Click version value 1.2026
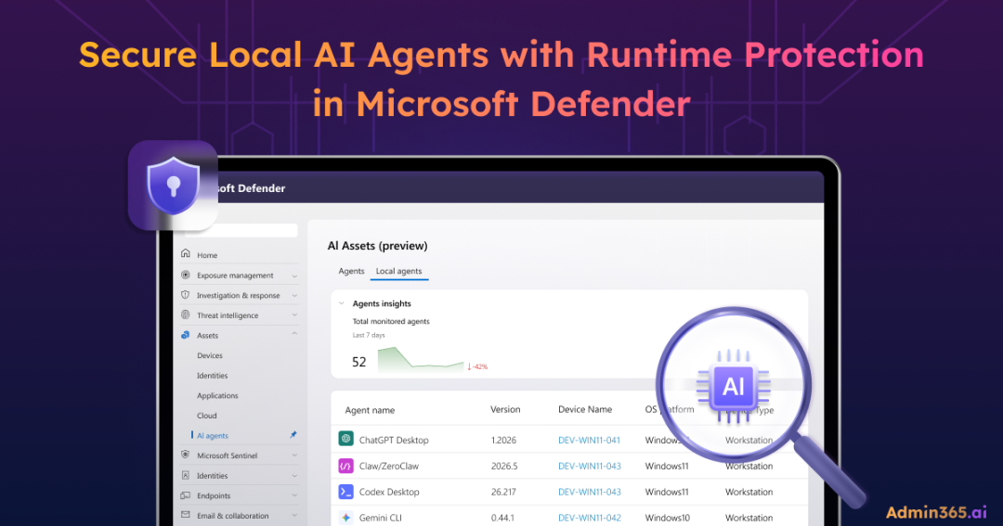Image resolution: width=1003 pixels, height=526 pixels. [503, 441]
